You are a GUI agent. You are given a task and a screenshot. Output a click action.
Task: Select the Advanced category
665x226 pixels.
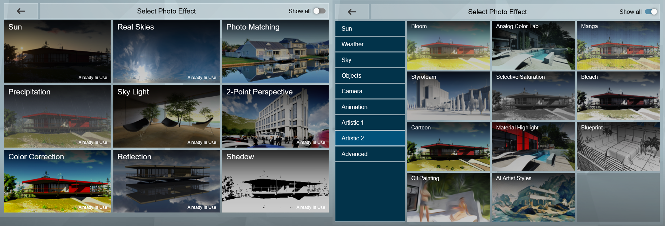point(370,154)
